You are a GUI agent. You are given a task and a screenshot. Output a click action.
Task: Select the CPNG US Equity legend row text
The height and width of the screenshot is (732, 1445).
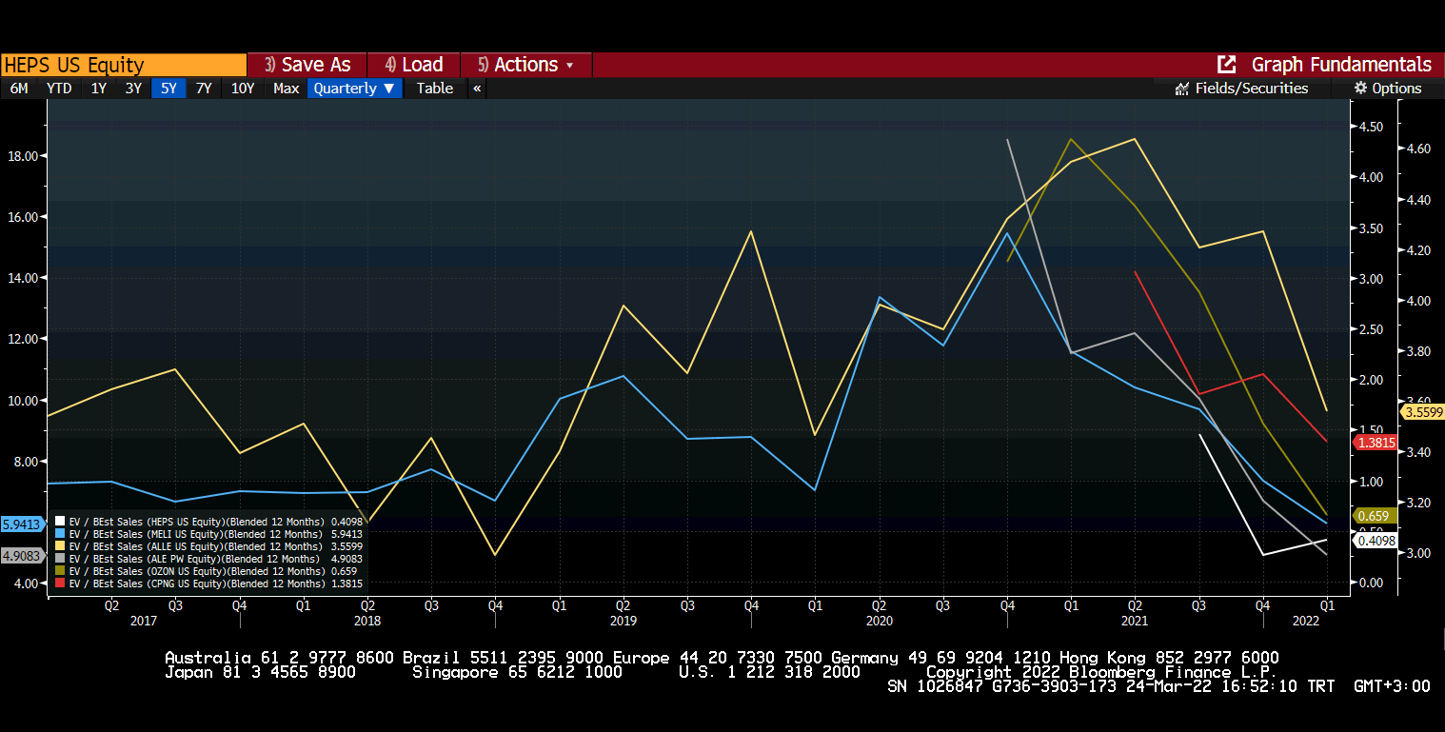pos(216,584)
